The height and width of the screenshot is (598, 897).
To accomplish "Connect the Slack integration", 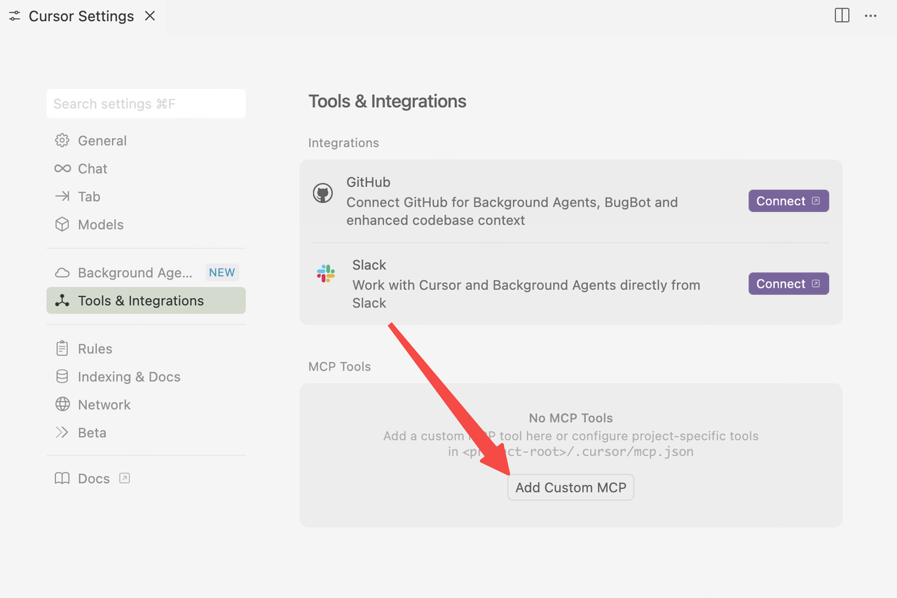I will (788, 284).
